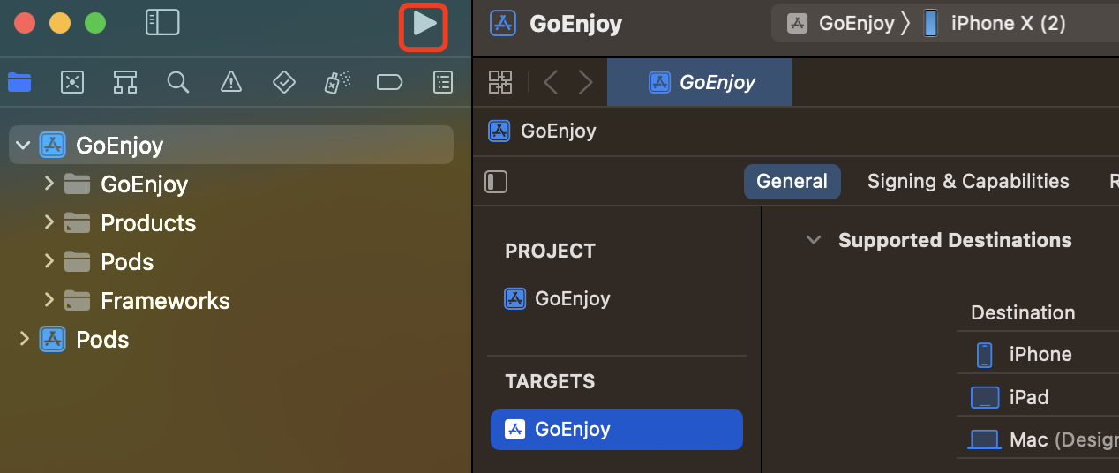Collapse the Supported Destinations section
The image size is (1119, 473).
[814, 240]
